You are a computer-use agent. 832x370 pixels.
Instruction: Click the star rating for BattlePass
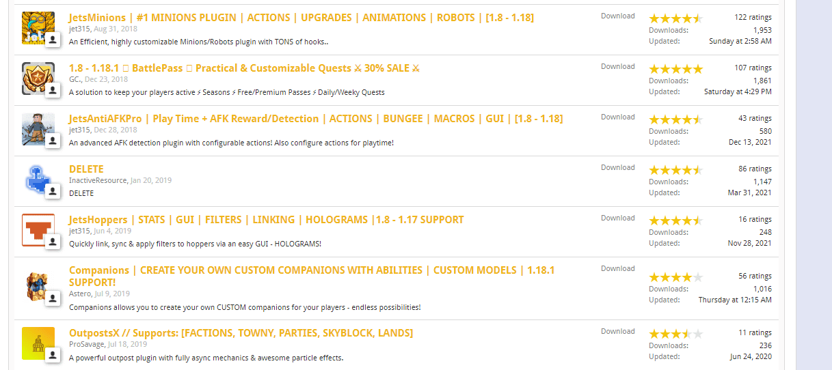tap(675, 69)
